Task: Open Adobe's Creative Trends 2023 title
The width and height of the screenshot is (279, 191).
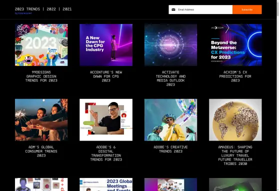Action: (x=170, y=149)
